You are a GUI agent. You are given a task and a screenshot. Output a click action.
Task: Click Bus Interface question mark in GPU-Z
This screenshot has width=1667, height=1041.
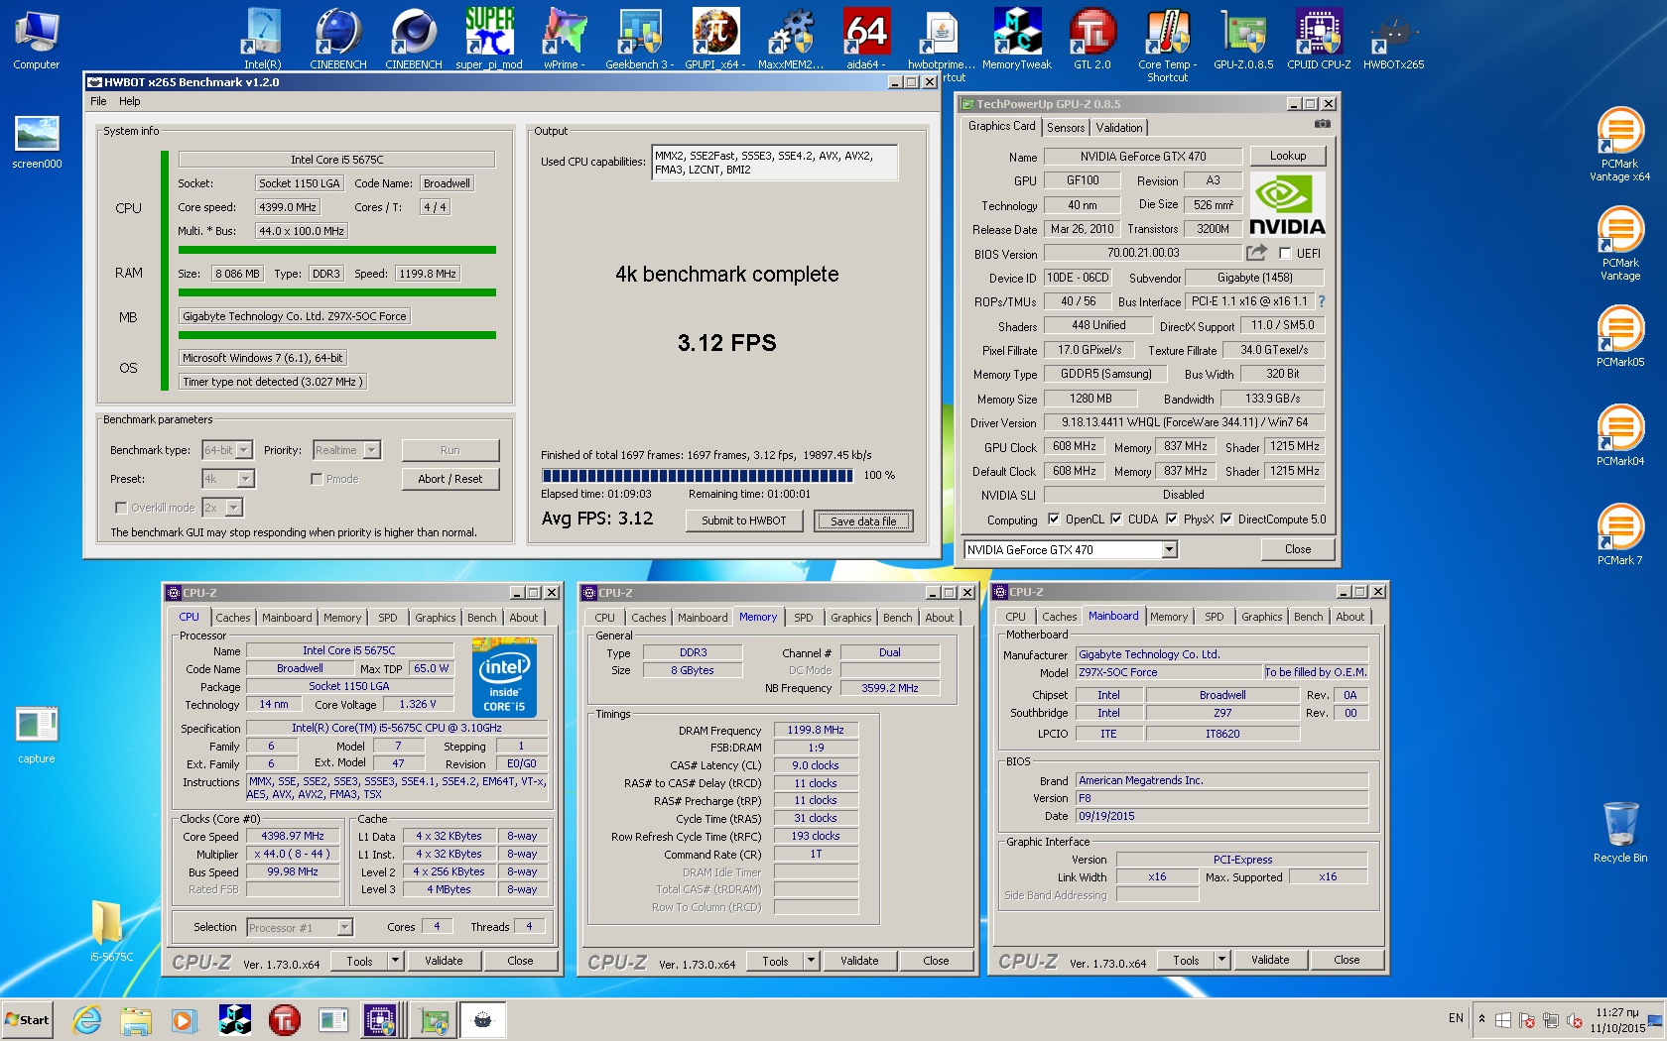(1322, 301)
